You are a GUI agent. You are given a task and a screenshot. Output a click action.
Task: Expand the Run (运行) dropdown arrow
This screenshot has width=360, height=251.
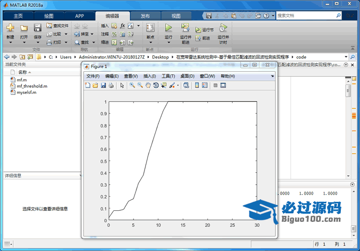(x=169, y=43)
